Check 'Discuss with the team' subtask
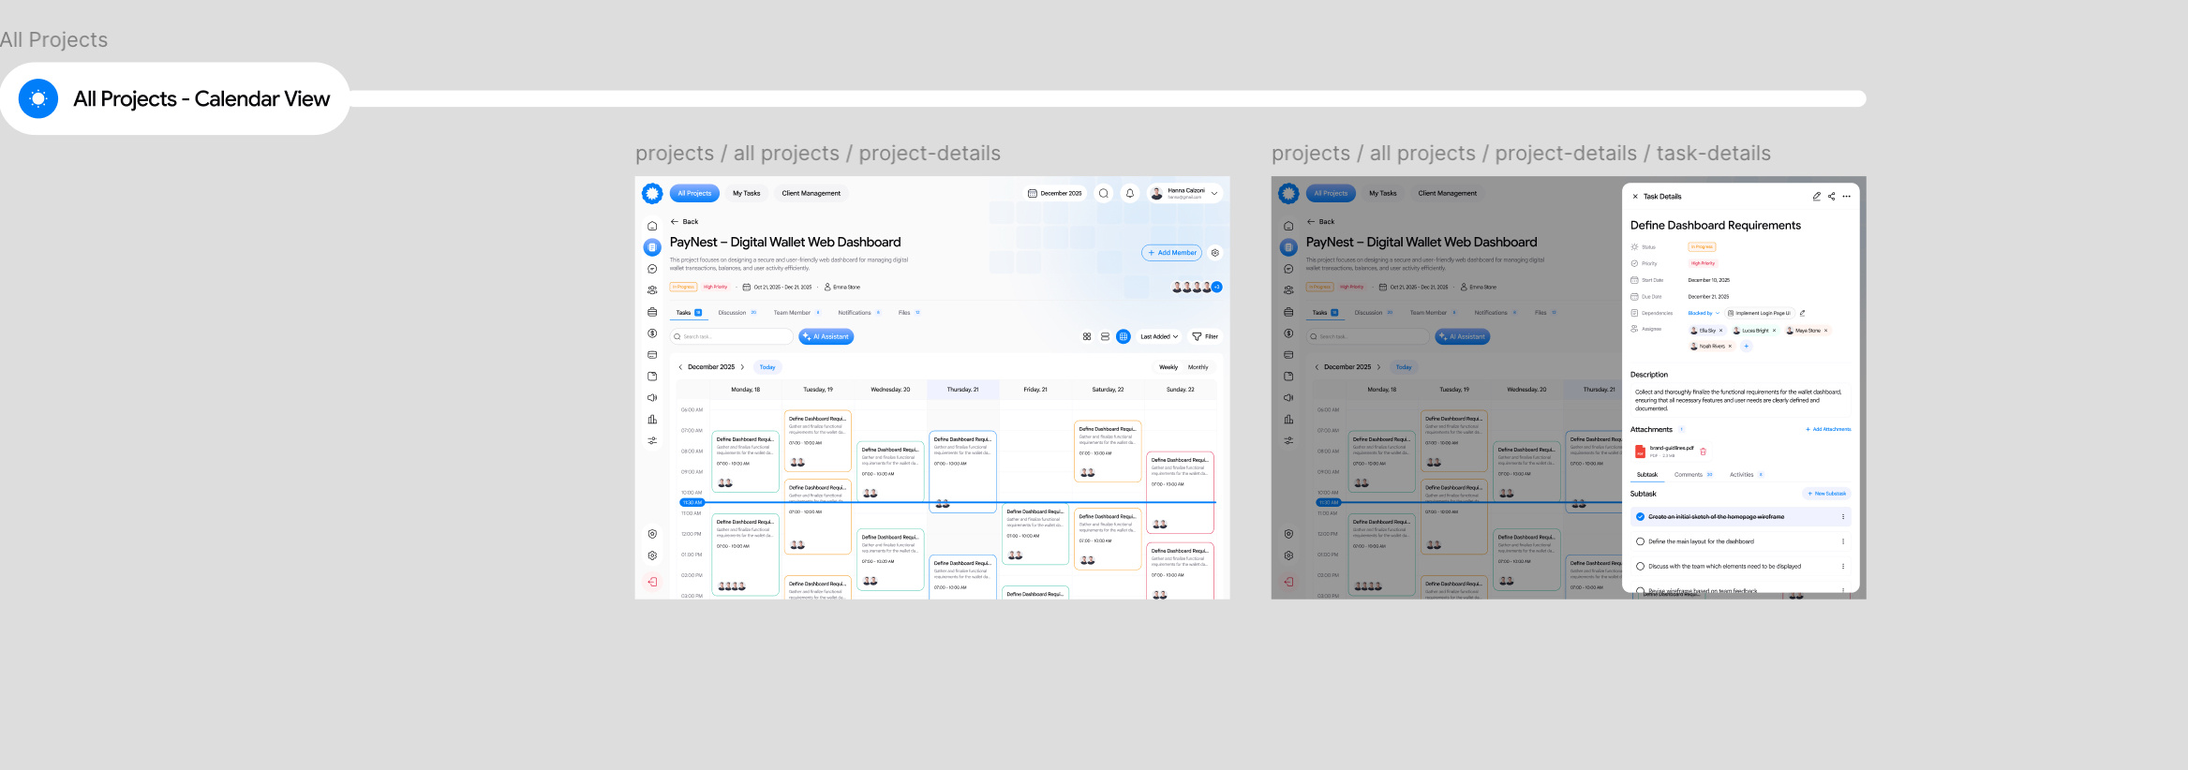The image size is (2188, 770). [x=1640, y=567]
